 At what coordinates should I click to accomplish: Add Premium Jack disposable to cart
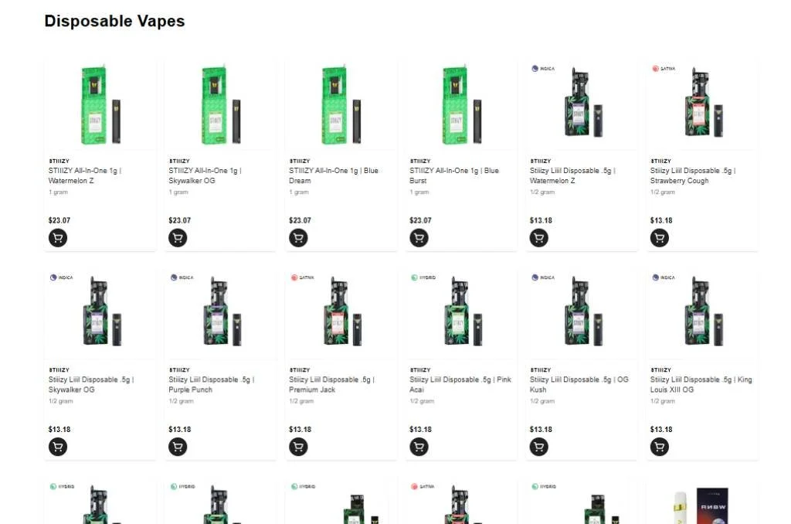298,447
